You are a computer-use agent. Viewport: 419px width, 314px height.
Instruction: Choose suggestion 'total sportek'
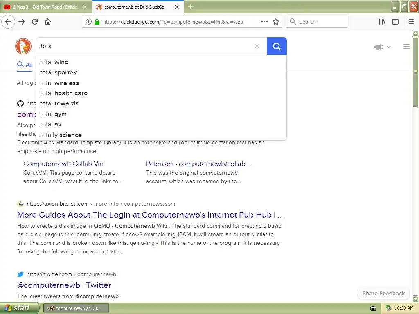point(161,72)
